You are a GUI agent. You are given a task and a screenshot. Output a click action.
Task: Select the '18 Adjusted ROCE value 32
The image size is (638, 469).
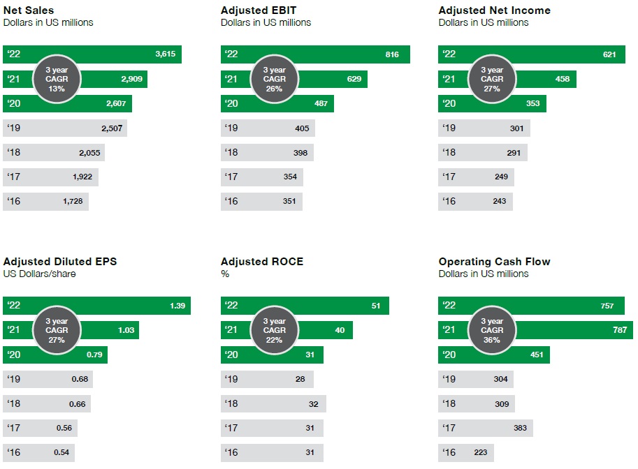(x=313, y=403)
